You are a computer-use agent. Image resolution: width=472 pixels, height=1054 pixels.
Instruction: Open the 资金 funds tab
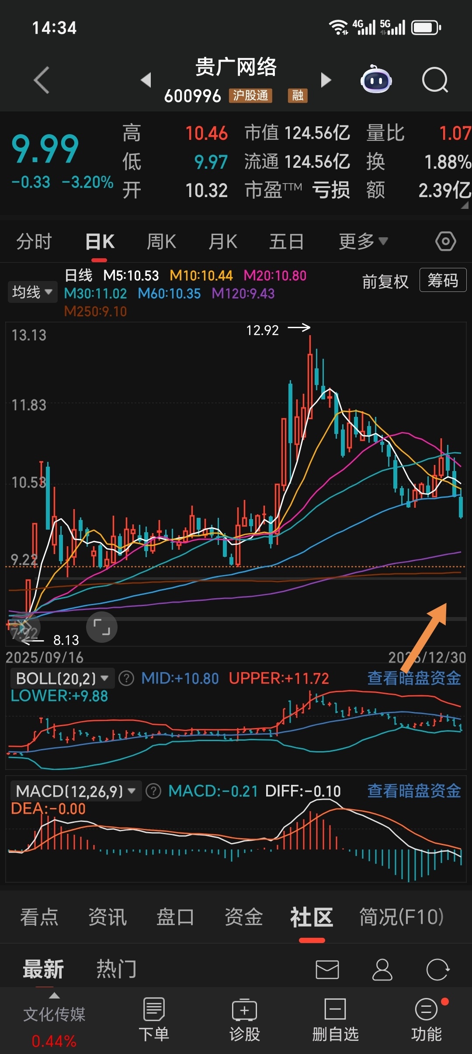[244, 917]
